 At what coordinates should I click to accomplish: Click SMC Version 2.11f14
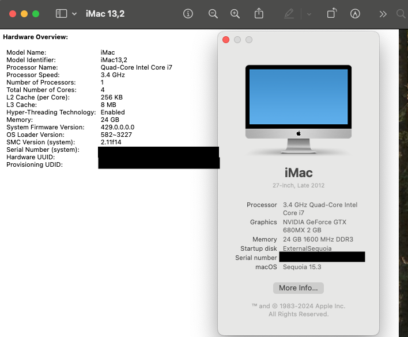click(111, 142)
